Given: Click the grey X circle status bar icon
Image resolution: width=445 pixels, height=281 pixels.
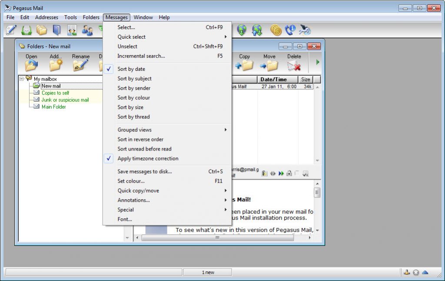Looking at the screenshot, I should 416,273.
